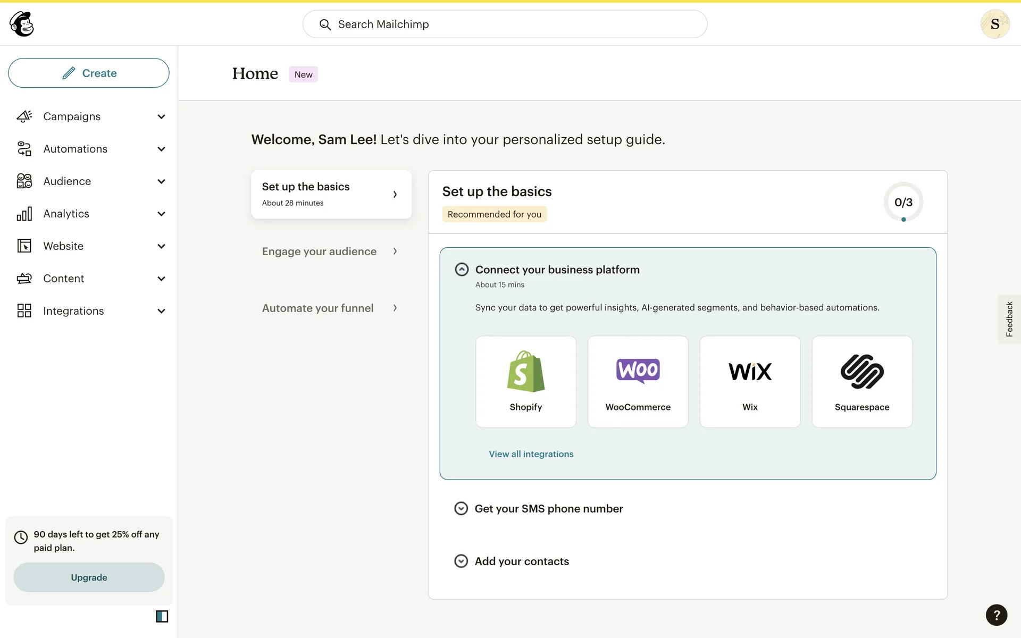
Task: Expand the Audience menu chevron
Action: 161,181
